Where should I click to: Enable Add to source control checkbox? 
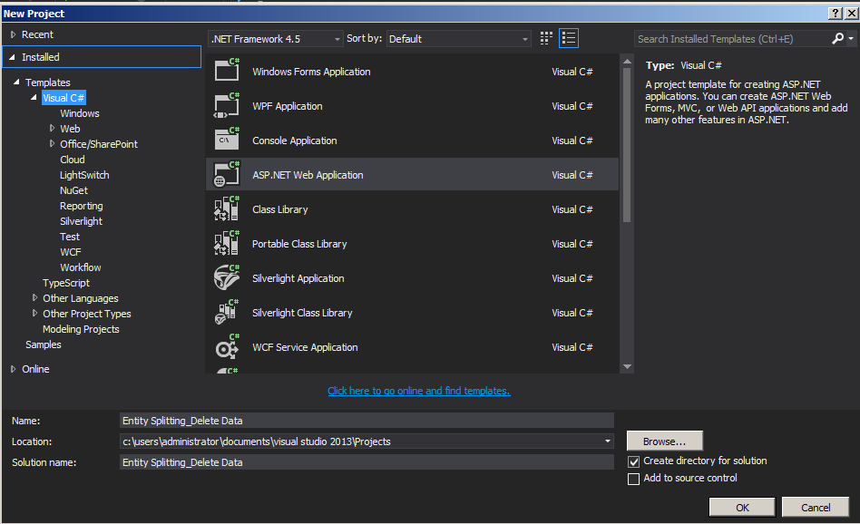click(634, 479)
